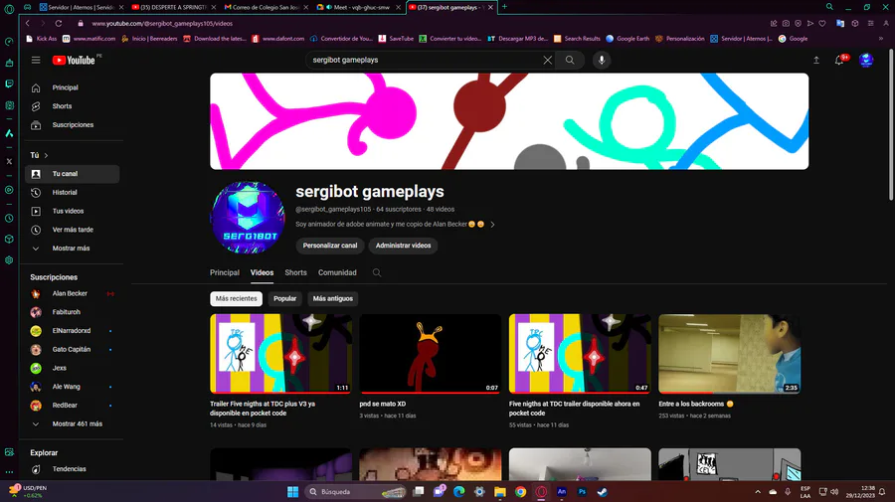895x502 pixels.
Task: Click the browser address bar URL
Action: [x=162, y=24]
